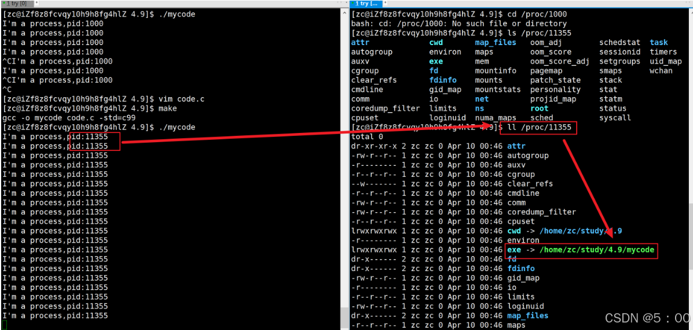Click "personality" in the ls output
This screenshot has height=330, width=693.
[555, 90]
